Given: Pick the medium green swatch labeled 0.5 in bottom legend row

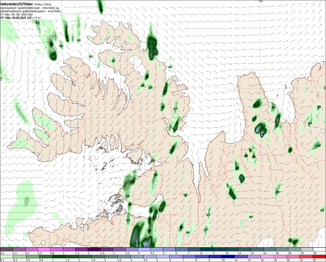Looking at the screenshot, I should (33, 256).
